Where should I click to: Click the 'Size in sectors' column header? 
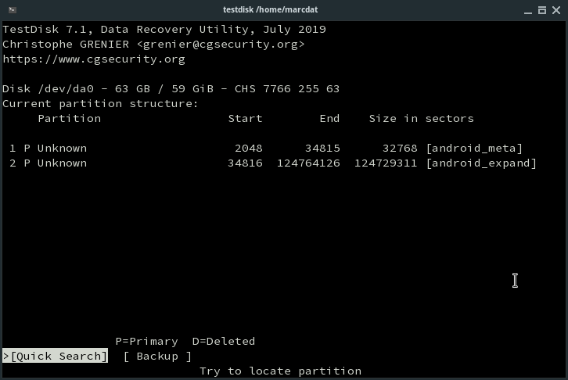421,119
